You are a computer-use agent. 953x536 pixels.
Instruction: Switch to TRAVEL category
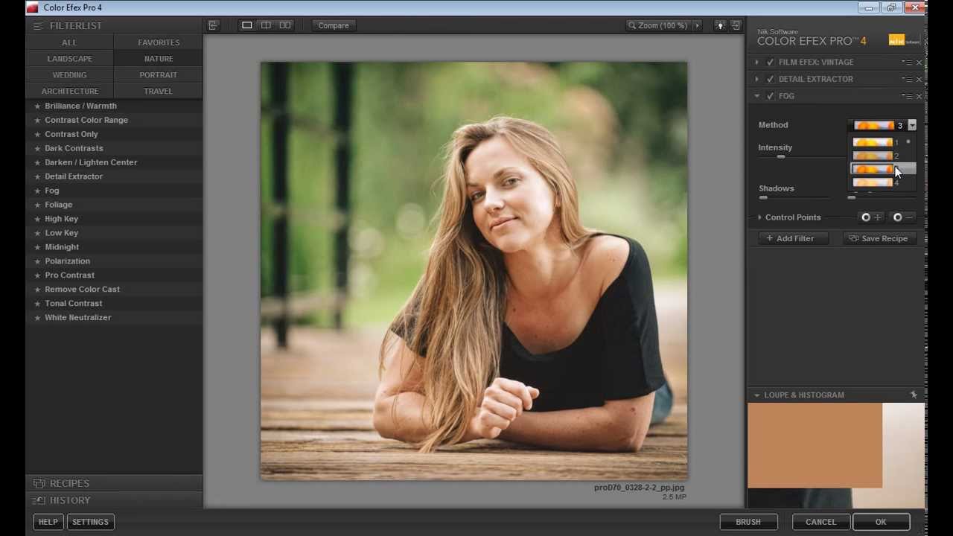pyautogui.click(x=159, y=91)
